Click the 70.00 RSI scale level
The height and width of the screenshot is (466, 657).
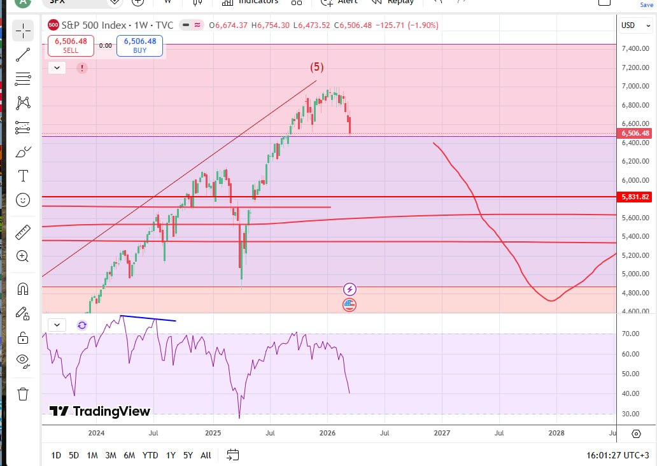click(630, 334)
